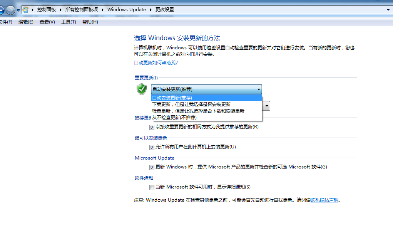Go to 所有控制面板项 in the breadcrumb
This screenshot has height=234, width=393.
coord(82,10)
